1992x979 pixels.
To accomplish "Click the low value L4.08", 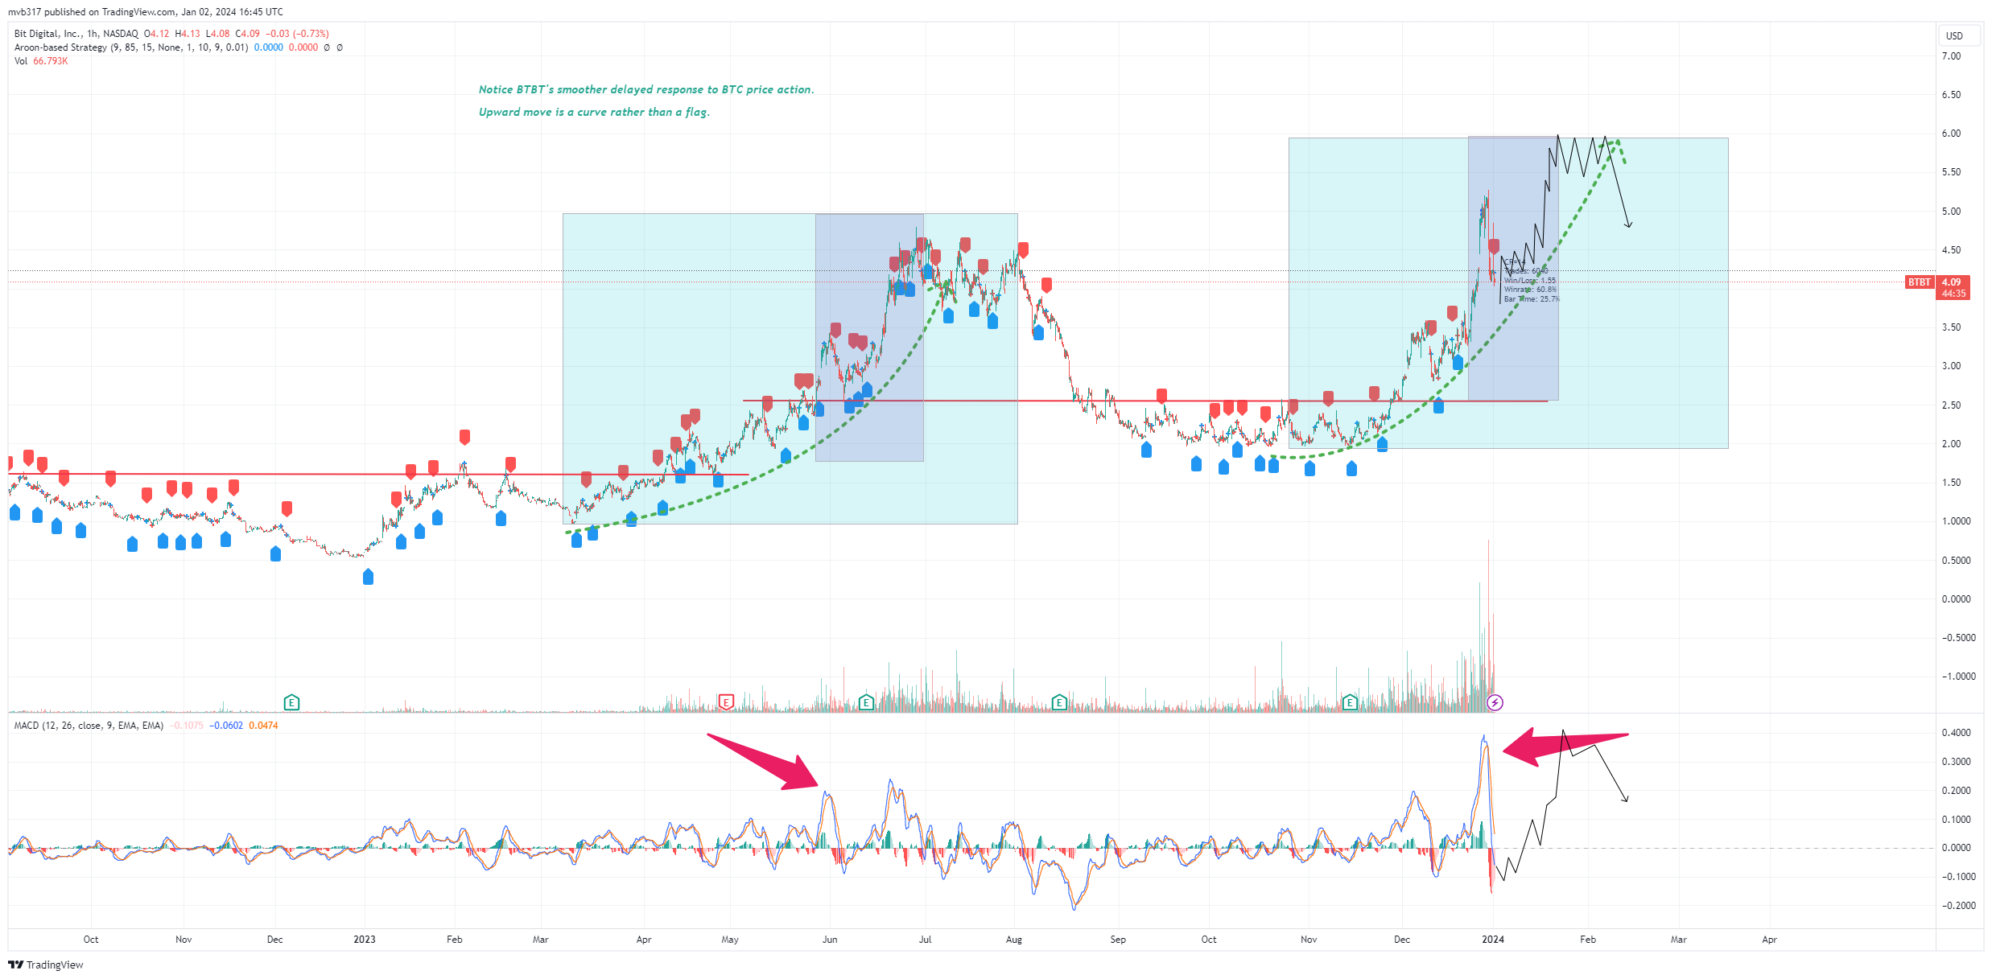I will pyautogui.click(x=217, y=34).
